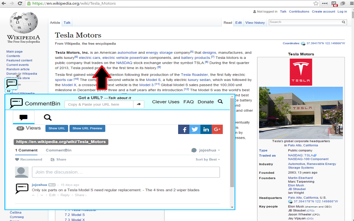The image size is (354, 221).
Task: Open Main page in Wikipedia sidebar
Action: pyautogui.click(x=14, y=52)
